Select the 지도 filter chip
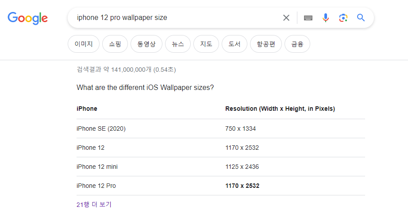The image size is (408, 214). (x=206, y=44)
